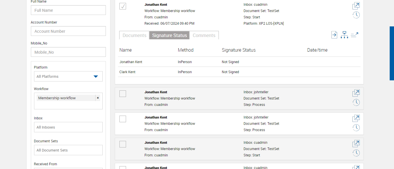Screen dimensions: 394x169
Task: Click the dotted-line arrow route icon
Action: [x=354, y=35]
